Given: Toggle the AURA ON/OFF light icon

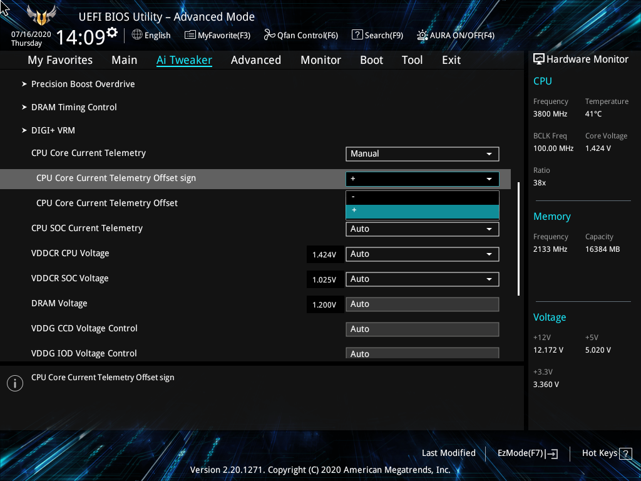Looking at the screenshot, I should pyautogui.click(x=423, y=35).
